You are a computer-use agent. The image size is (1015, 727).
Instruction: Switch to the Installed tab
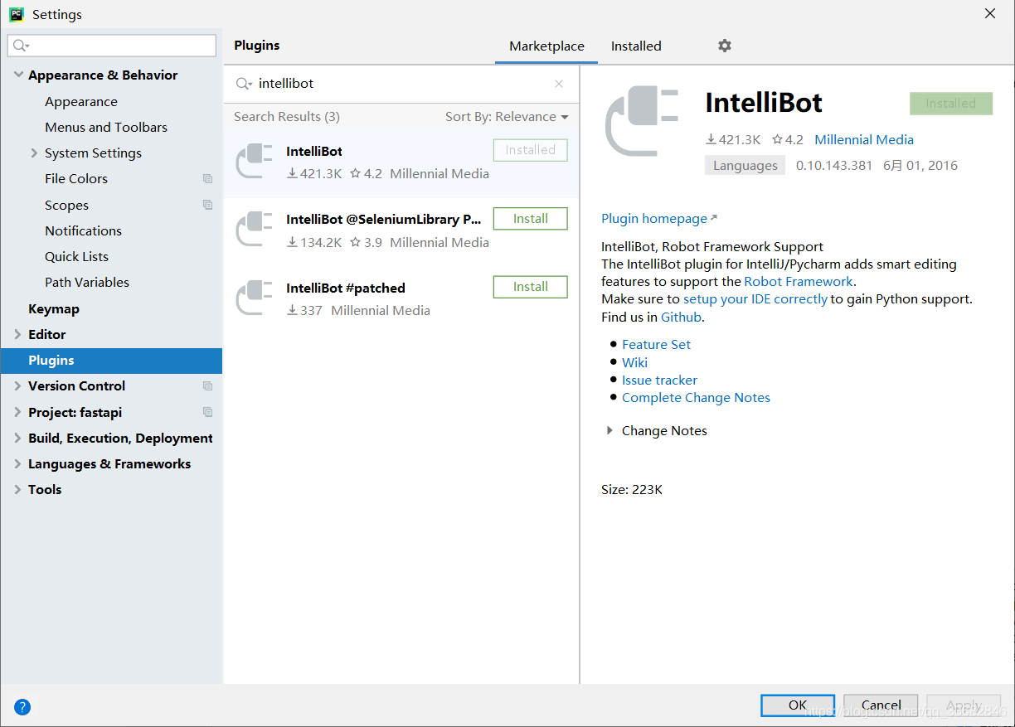coord(636,46)
